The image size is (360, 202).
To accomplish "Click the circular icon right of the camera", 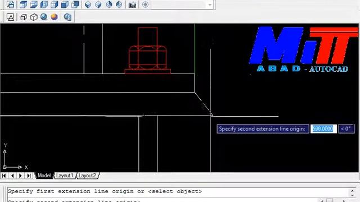I will [145, 4].
